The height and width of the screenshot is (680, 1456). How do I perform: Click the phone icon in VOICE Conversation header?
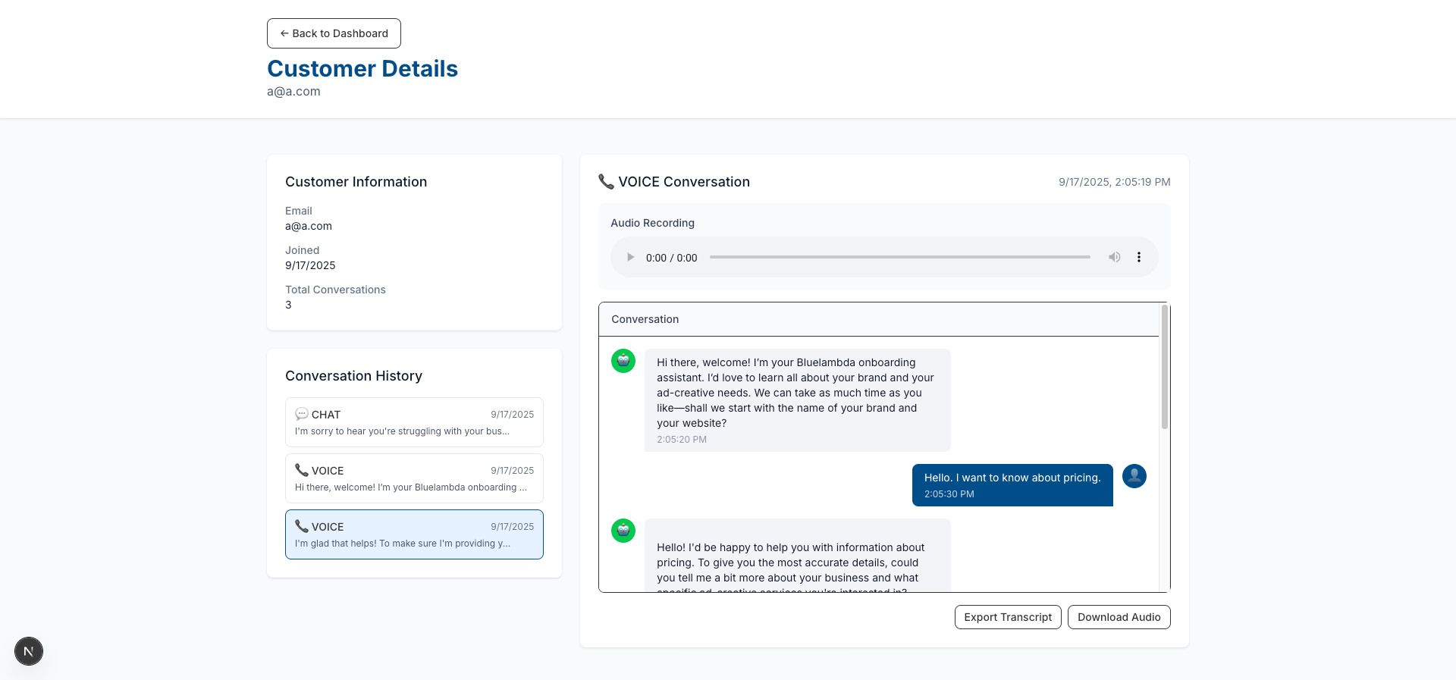[x=606, y=181]
